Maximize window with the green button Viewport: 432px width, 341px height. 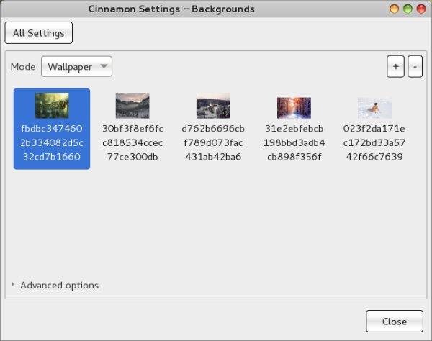(408, 9)
